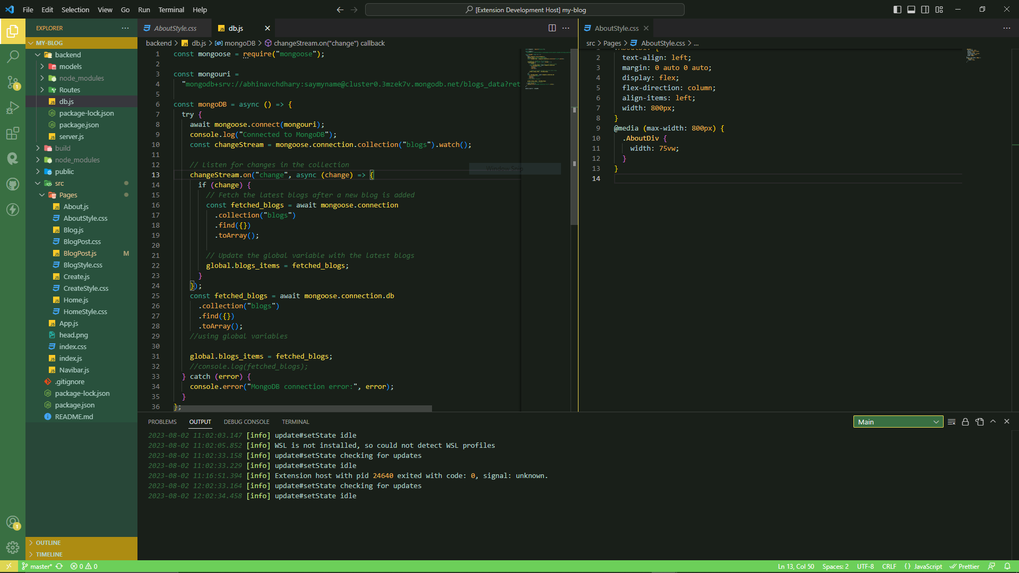Open Run and Debug view
Image resolution: width=1019 pixels, height=573 pixels.
coord(13,108)
